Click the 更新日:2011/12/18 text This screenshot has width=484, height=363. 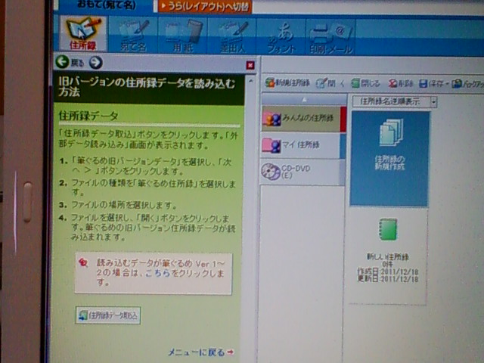pos(388,279)
